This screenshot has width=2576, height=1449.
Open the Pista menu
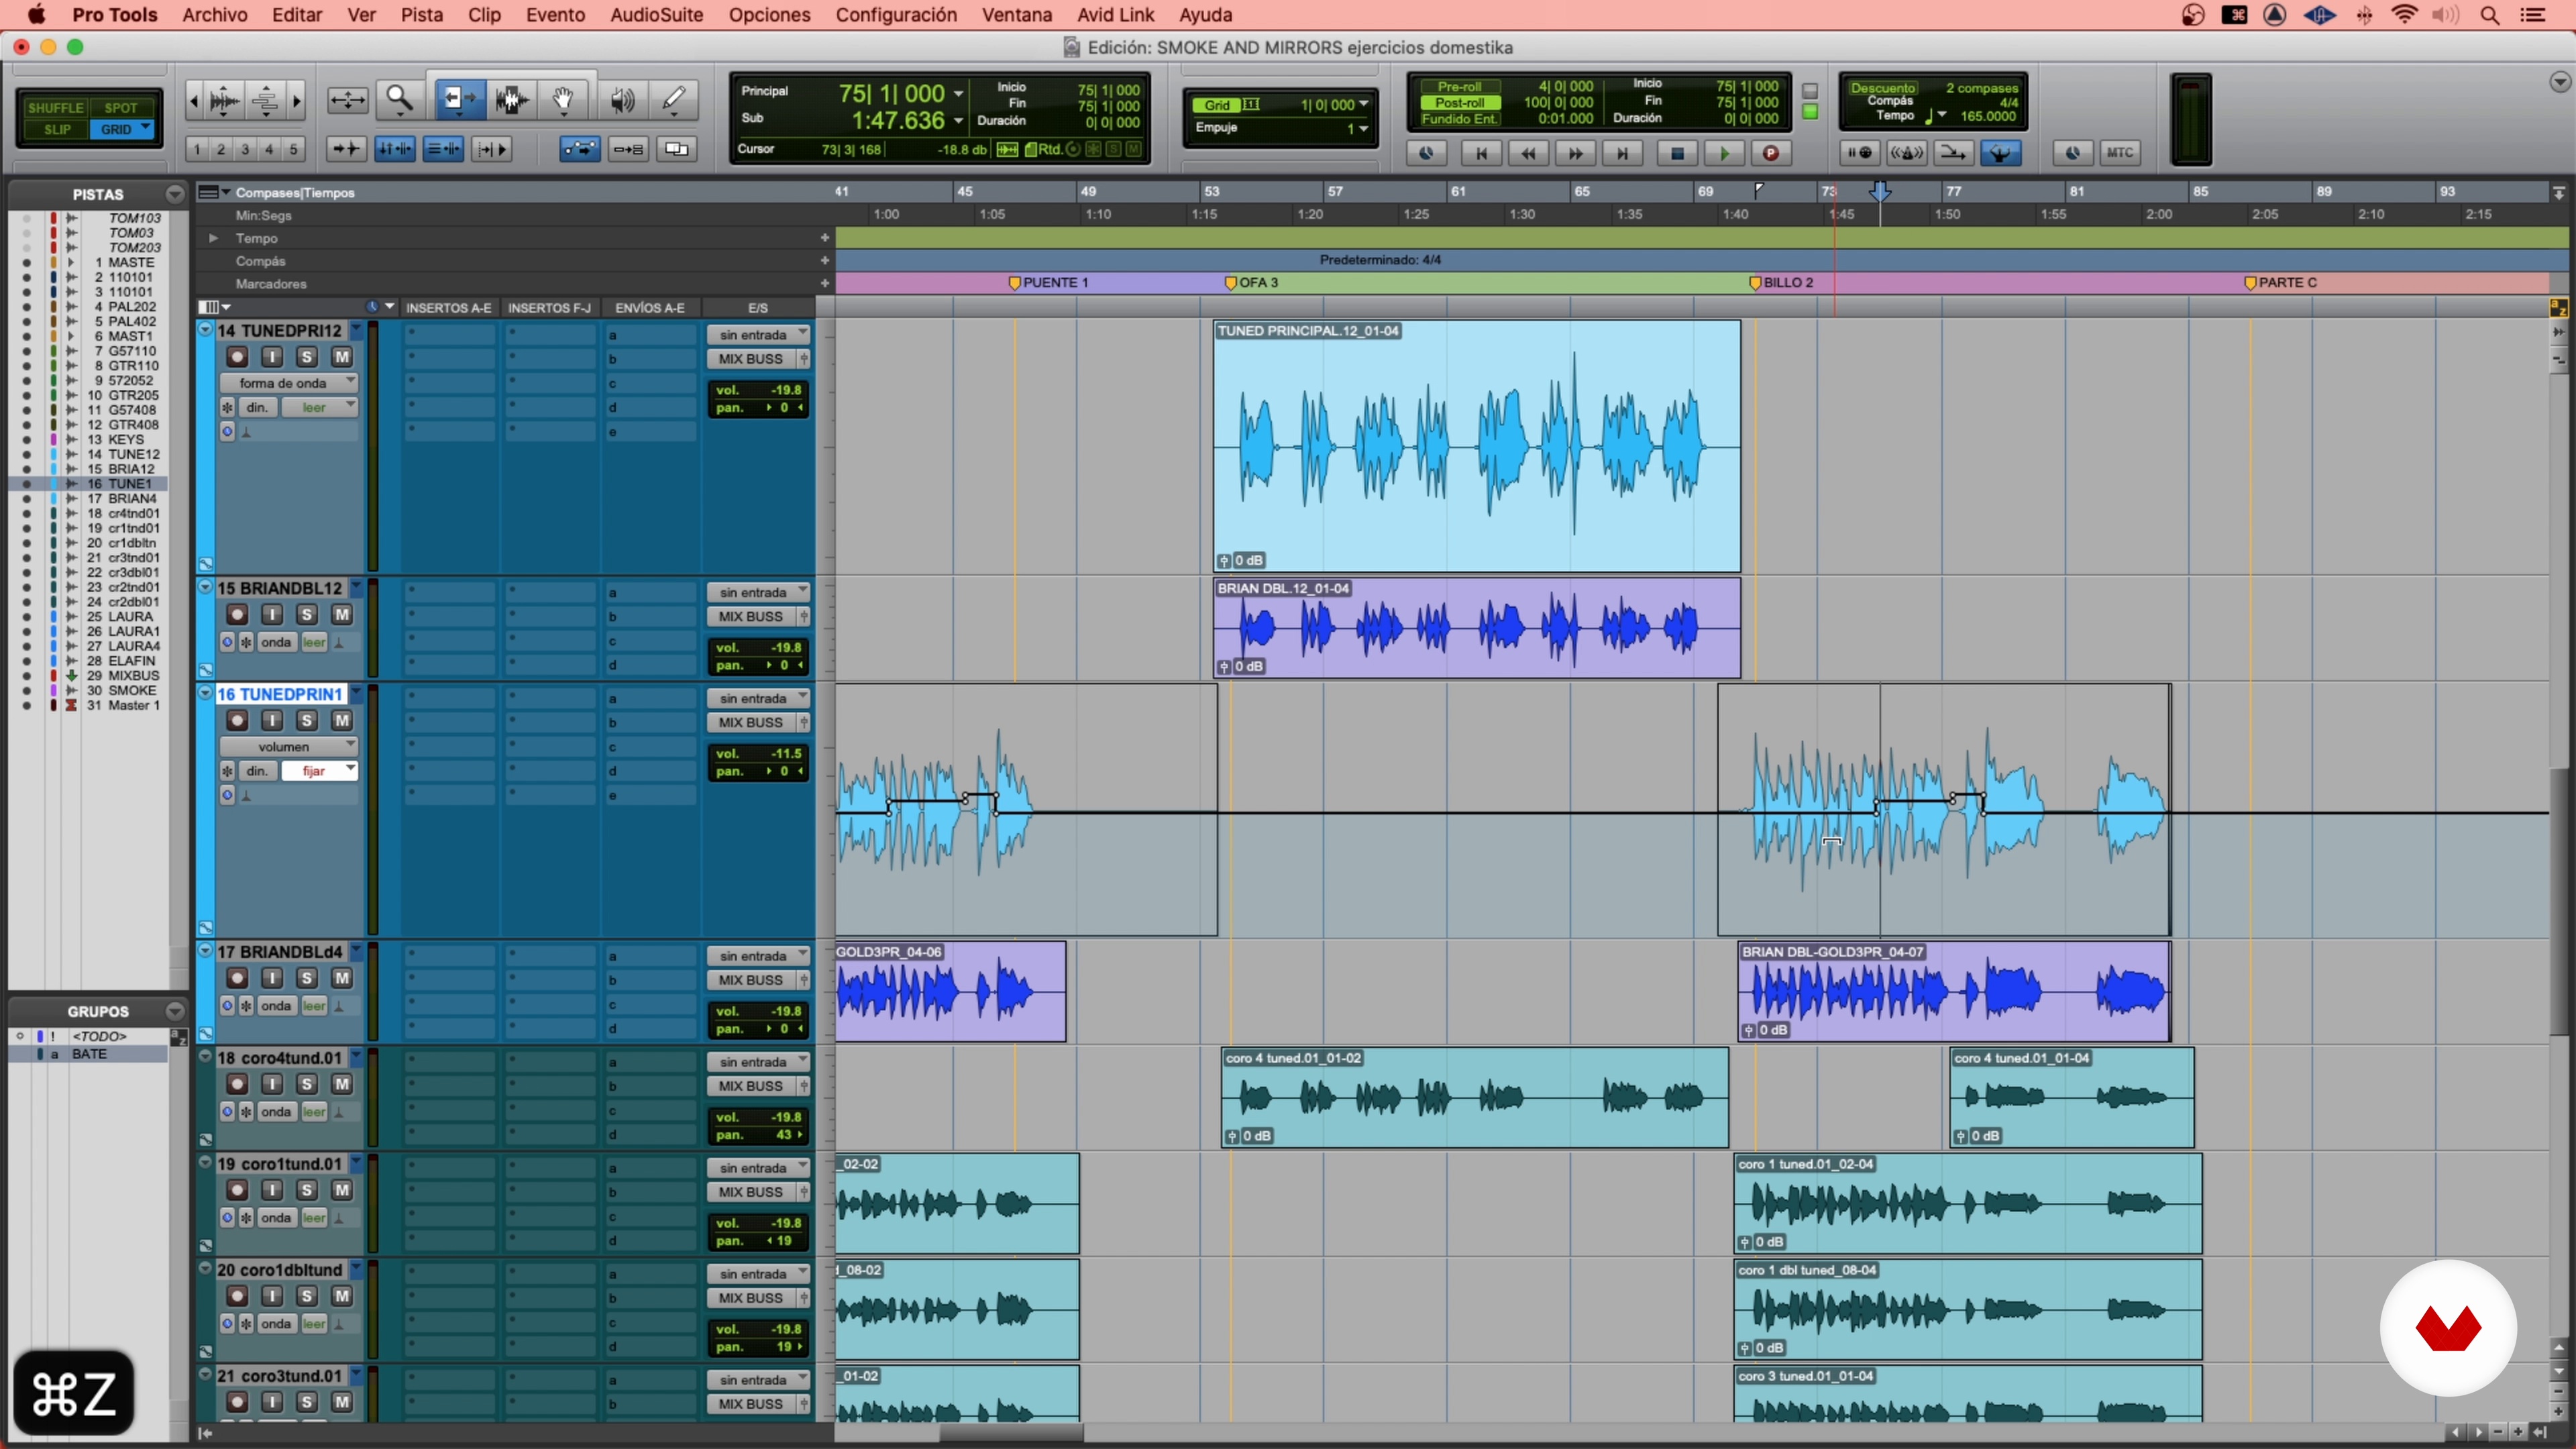[x=422, y=15]
